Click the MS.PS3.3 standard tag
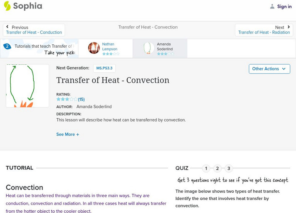 104,68
